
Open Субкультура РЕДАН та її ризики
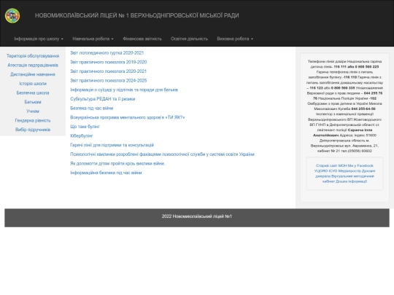pyautogui.click(x=103, y=99)
